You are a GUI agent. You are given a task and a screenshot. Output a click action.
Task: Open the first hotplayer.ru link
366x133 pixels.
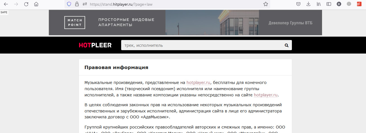pyautogui.click(x=198, y=83)
